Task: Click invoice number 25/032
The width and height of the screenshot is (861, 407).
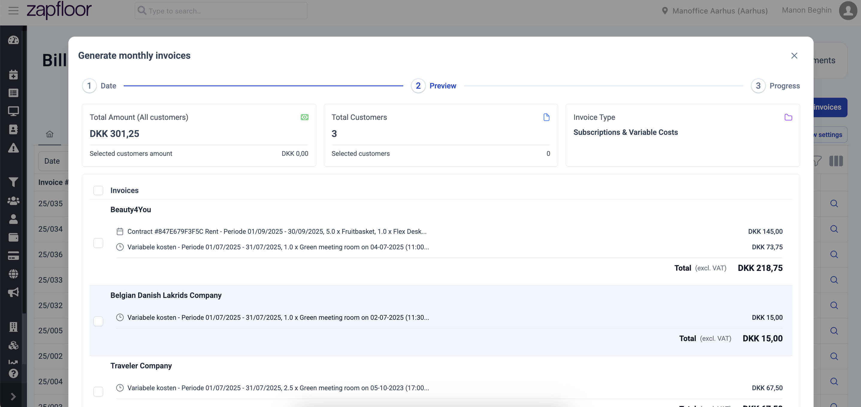Action: click(50, 305)
